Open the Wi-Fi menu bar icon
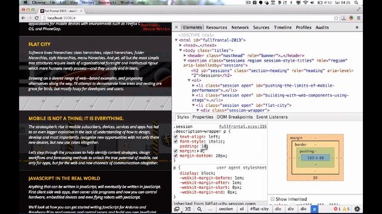 (306, 2)
